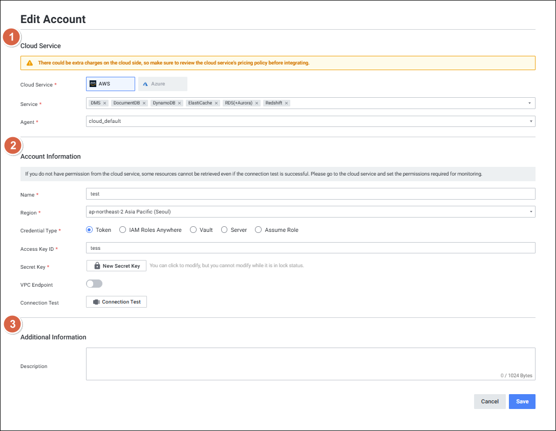
Task: Select the Token credential type
Action: [x=90, y=230]
